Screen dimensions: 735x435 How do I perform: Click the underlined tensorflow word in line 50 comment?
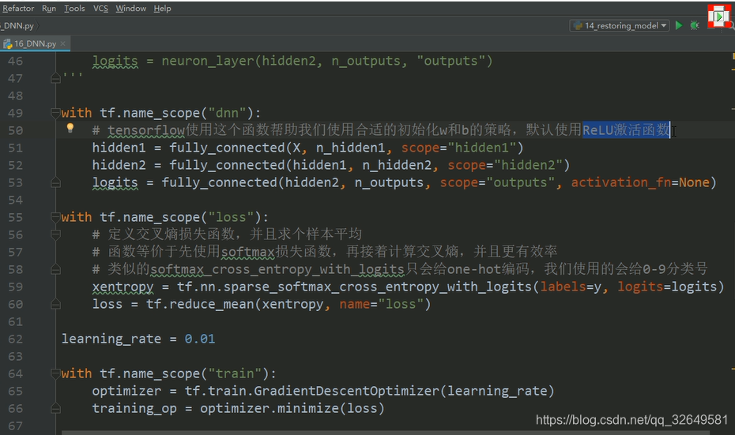tap(146, 130)
